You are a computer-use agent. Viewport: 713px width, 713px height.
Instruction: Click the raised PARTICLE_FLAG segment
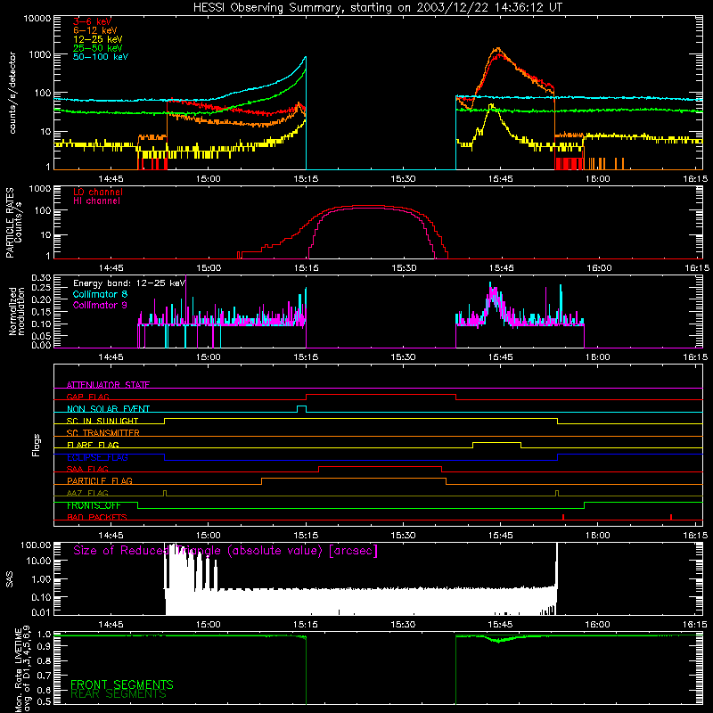pyautogui.click(x=354, y=479)
